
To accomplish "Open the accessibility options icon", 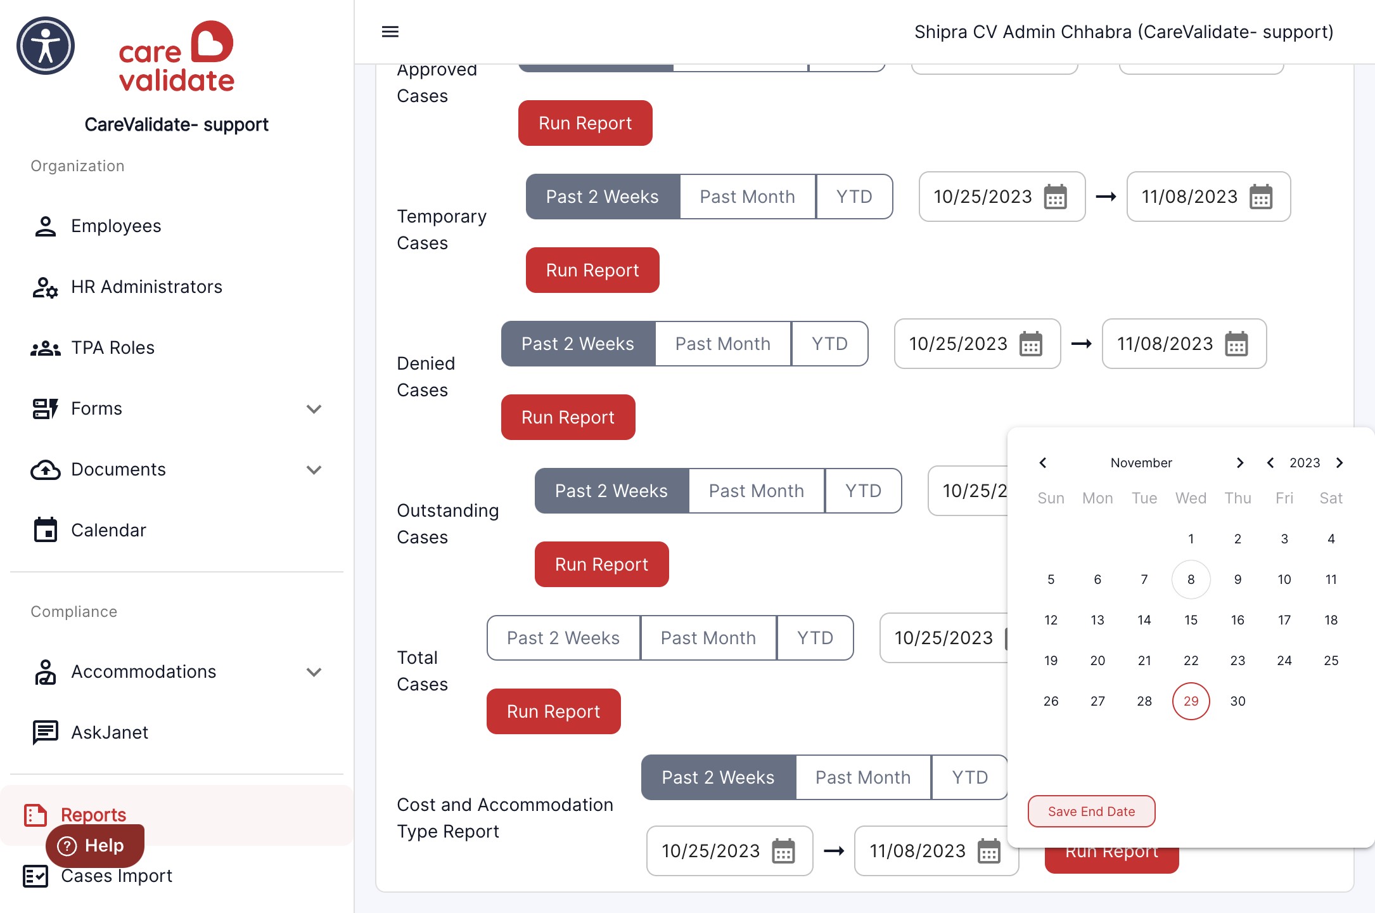I will pyautogui.click(x=46, y=46).
